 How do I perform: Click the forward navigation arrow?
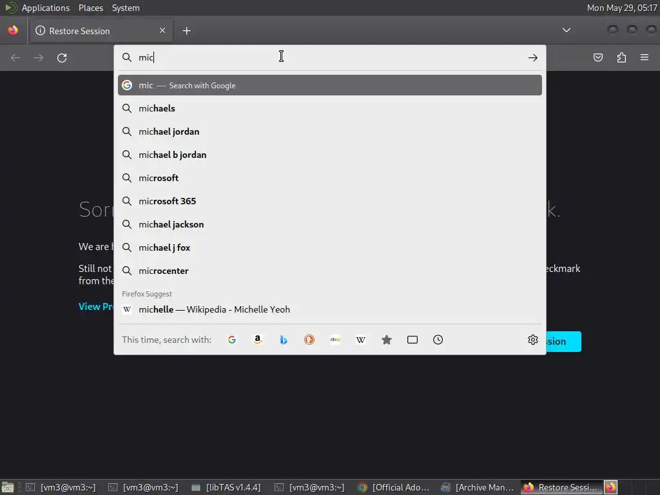point(39,57)
